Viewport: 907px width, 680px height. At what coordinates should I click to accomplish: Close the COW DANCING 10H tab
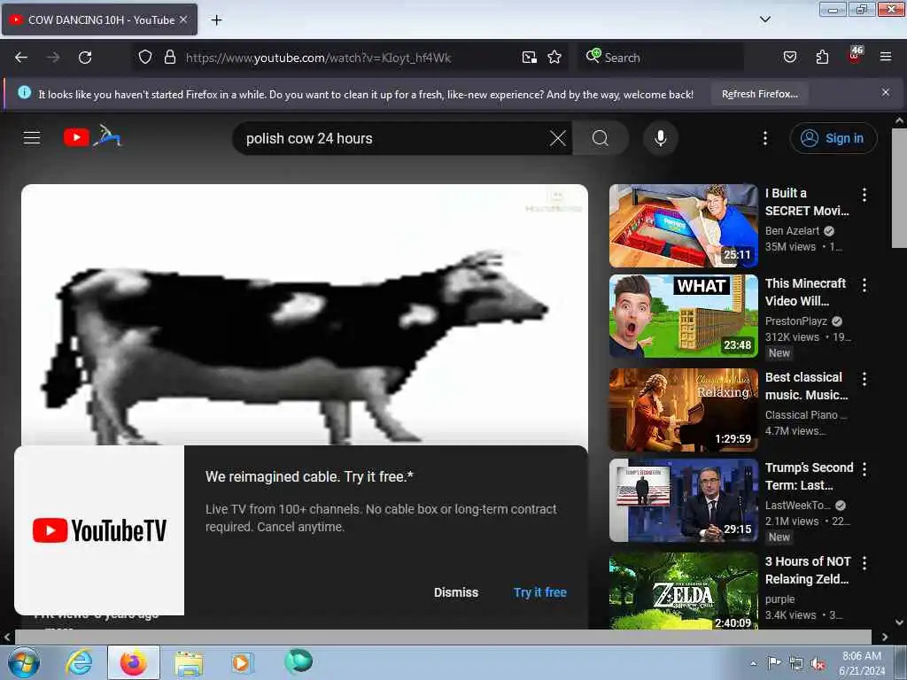183,19
